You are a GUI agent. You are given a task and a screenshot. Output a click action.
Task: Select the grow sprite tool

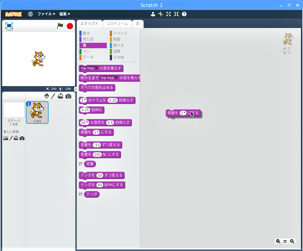tap(168, 14)
